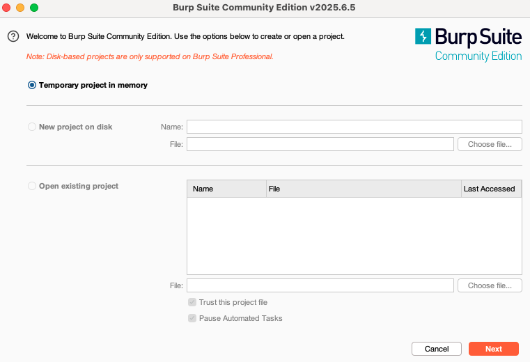Image resolution: width=530 pixels, height=362 pixels.
Task: Toggle Trust this project file checkbox
Action: (192, 302)
